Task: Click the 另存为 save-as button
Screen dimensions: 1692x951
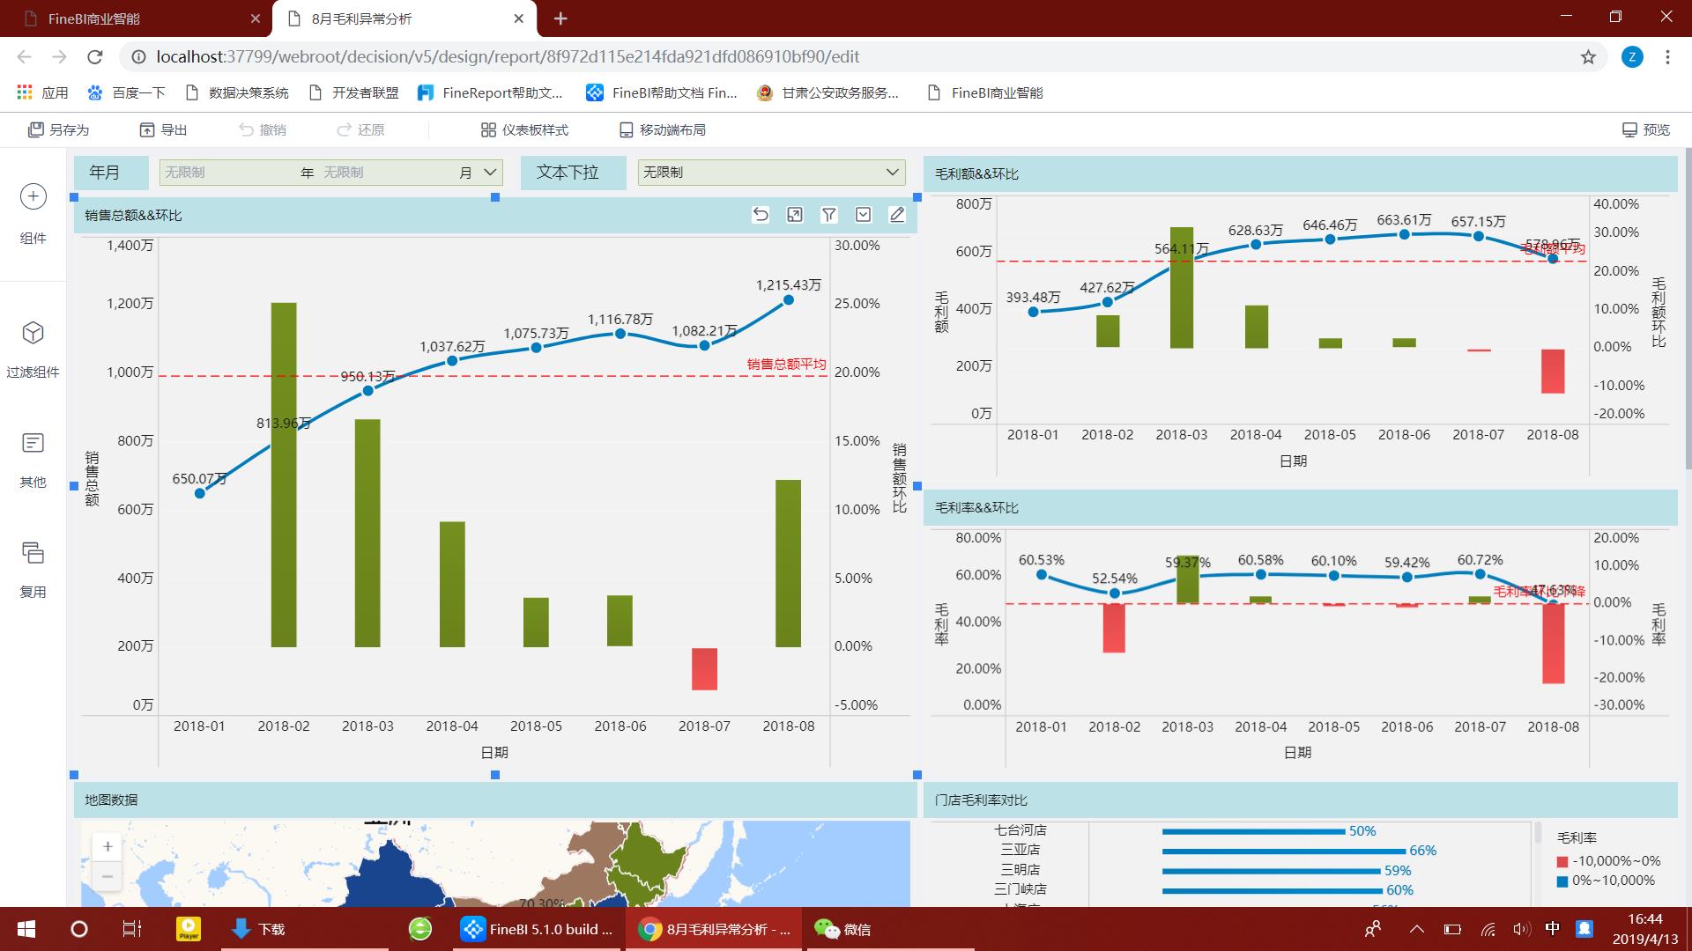Action: tap(58, 130)
